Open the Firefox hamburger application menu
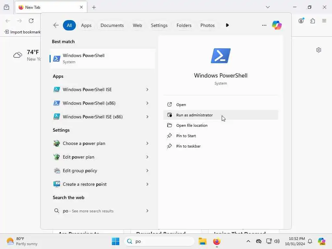Viewport: 332px width, 249px height. pos(324,21)
